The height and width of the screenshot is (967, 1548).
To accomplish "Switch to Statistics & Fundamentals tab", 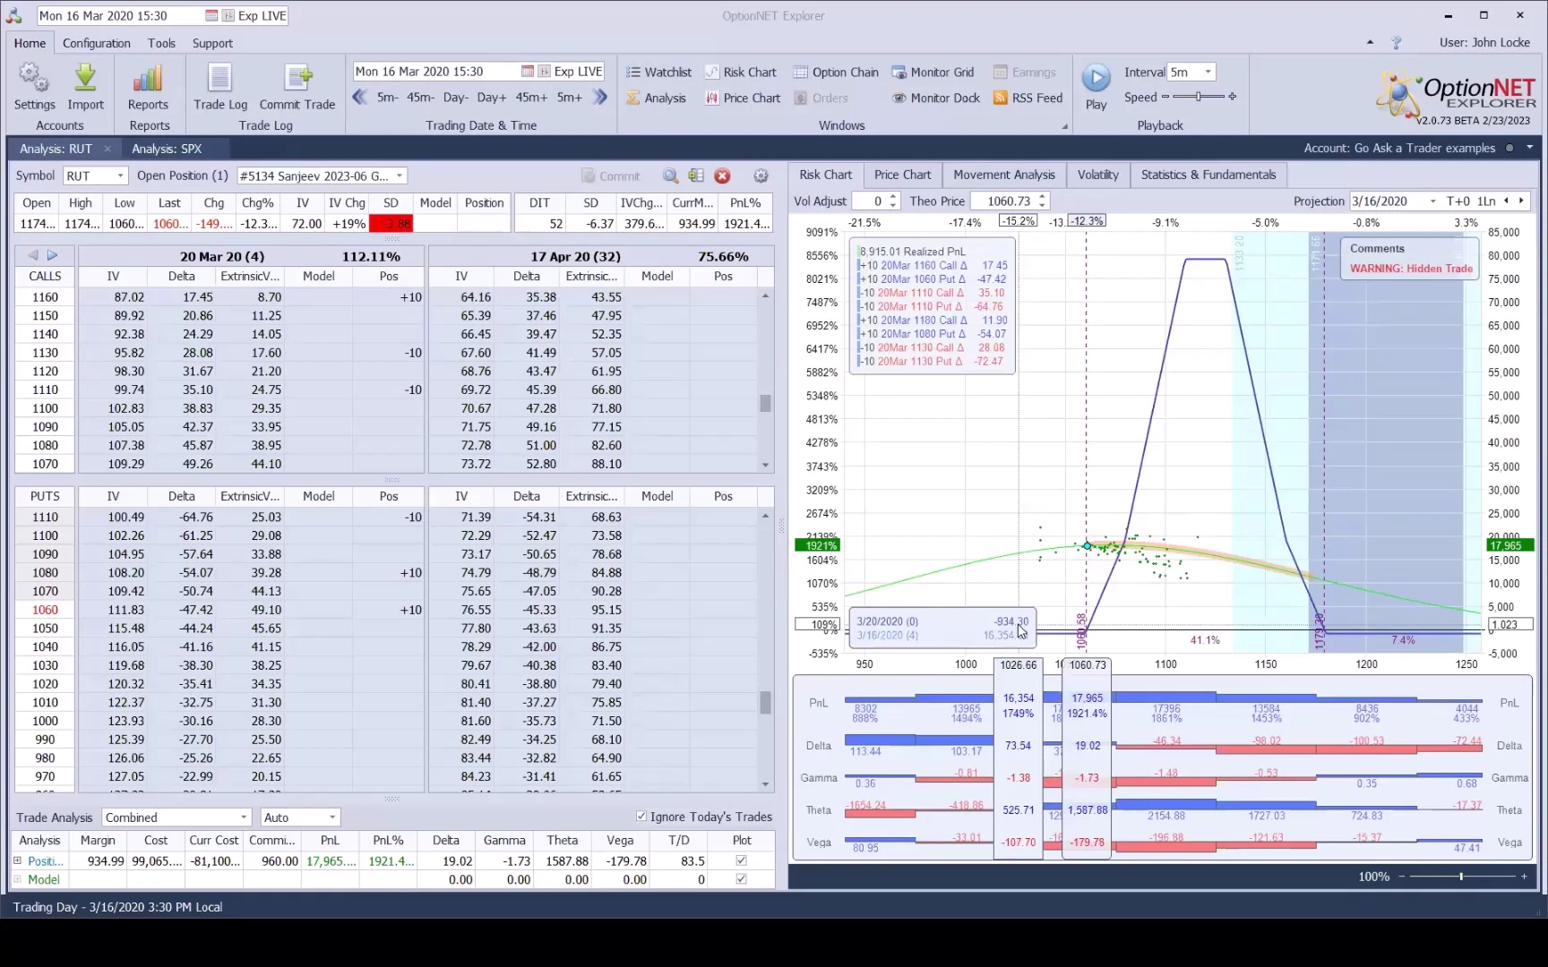I will (x=1208, y=175).
